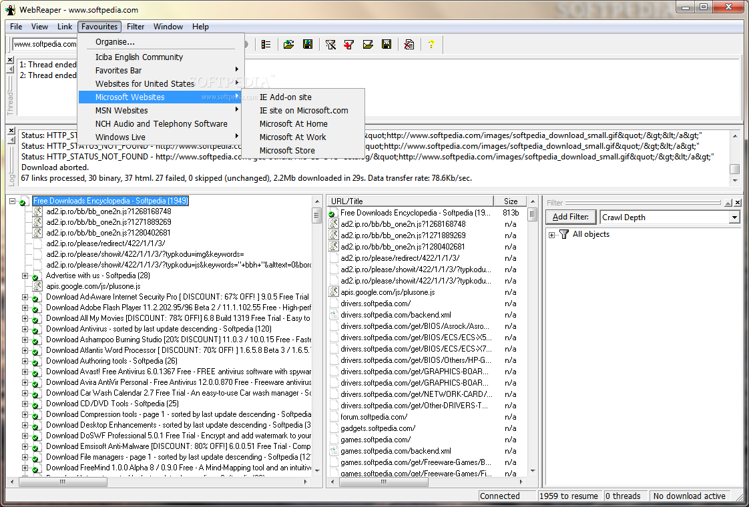Select IE Add-on site submenu entry
This screenshot has width=749, height=507.
[303, 97]
